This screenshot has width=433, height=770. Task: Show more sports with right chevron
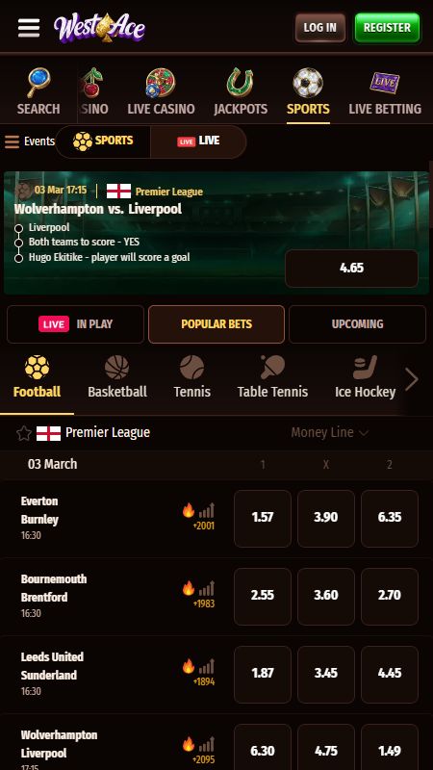pos(412,379)
